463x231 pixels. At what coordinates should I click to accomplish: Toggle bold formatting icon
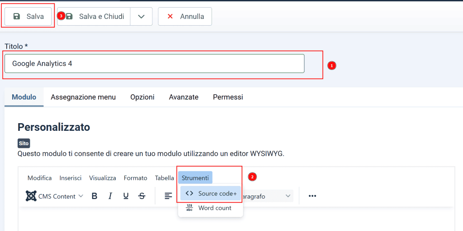(94, 196)
